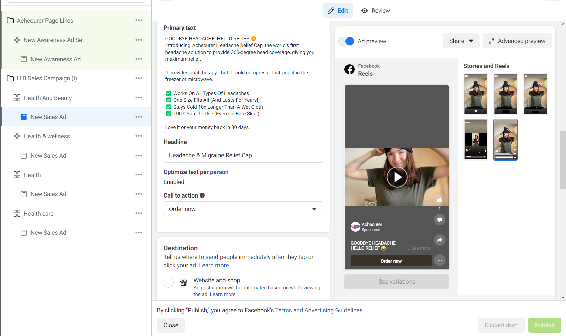Open options menu for H.B Sales Campaign (I)
Viewport: 566px width, 336px height.
[139, 78]
